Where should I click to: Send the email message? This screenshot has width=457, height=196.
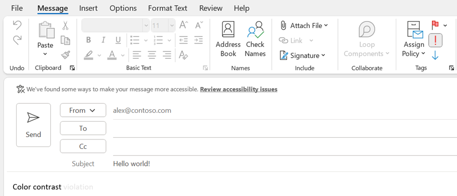click(33, 125)
